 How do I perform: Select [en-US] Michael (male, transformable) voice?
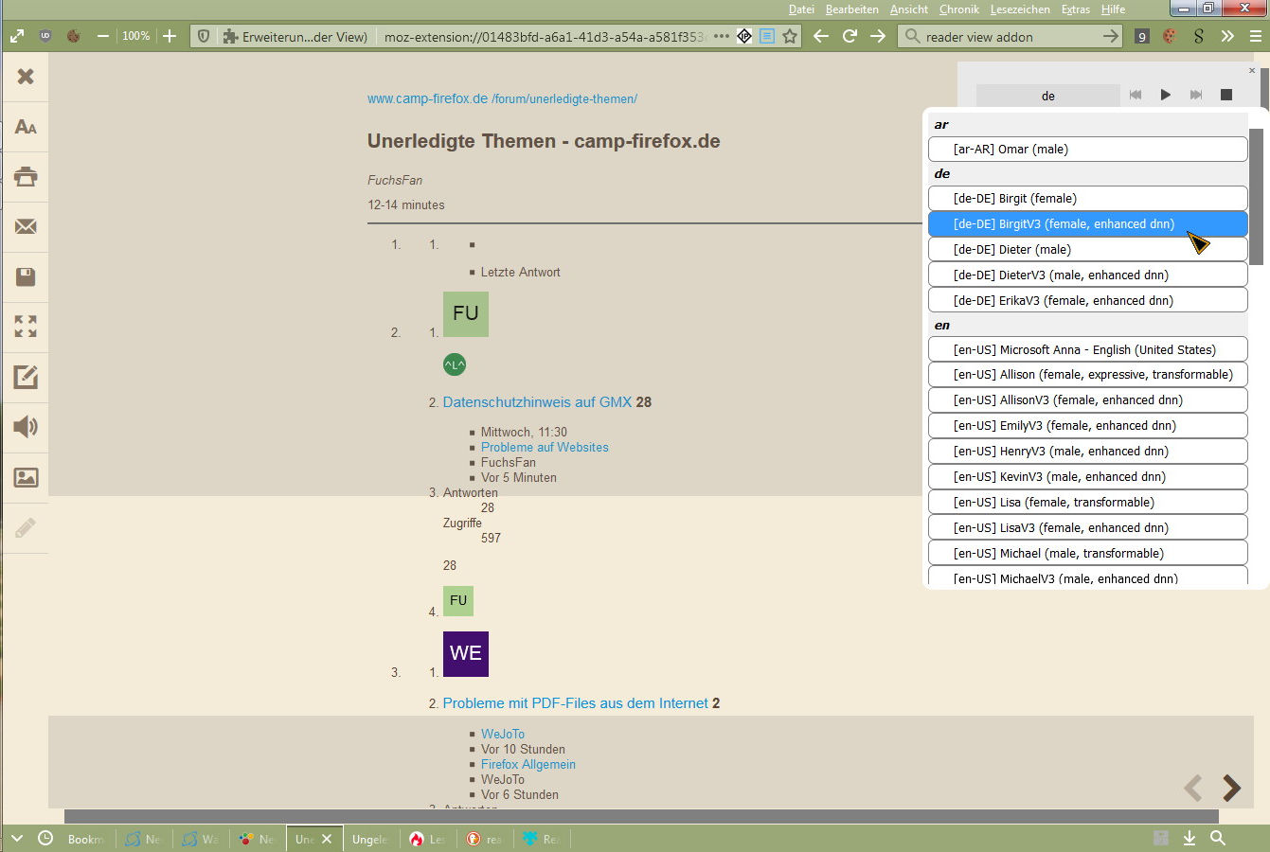pos(1087,553)
